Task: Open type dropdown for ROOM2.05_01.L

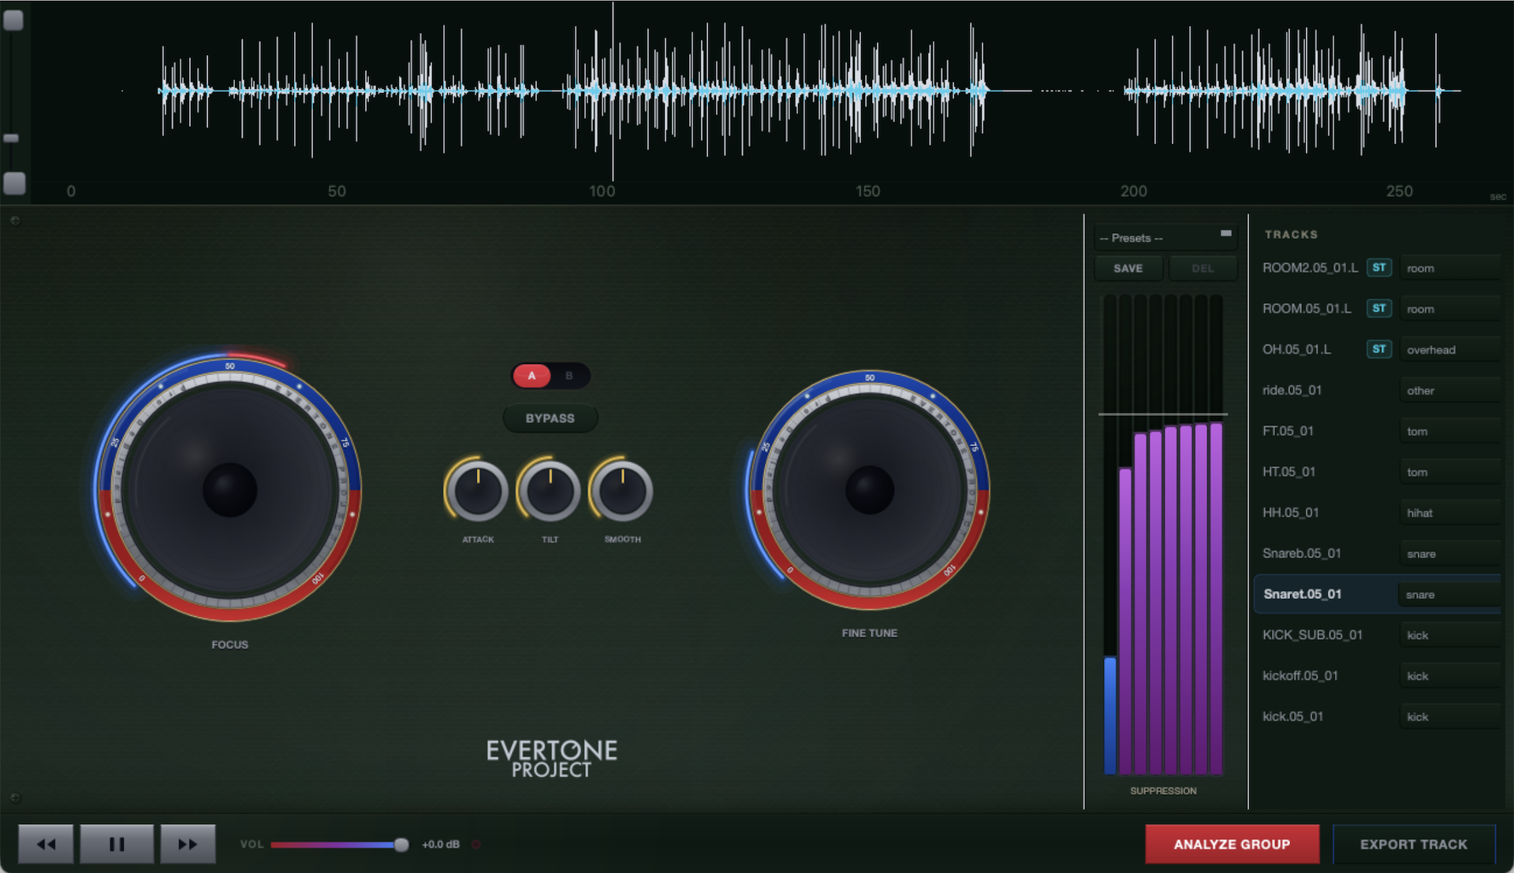Action: click(x=1450, y=268)
